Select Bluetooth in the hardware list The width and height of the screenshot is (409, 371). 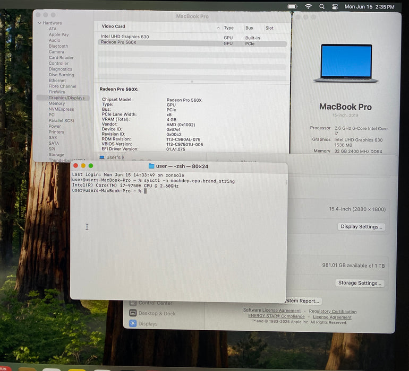coord(58,46)
